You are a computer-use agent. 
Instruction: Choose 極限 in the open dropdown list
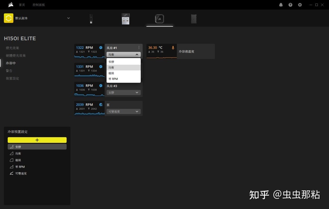[124, 73]
